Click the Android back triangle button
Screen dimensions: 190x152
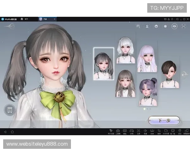point(5,132)
